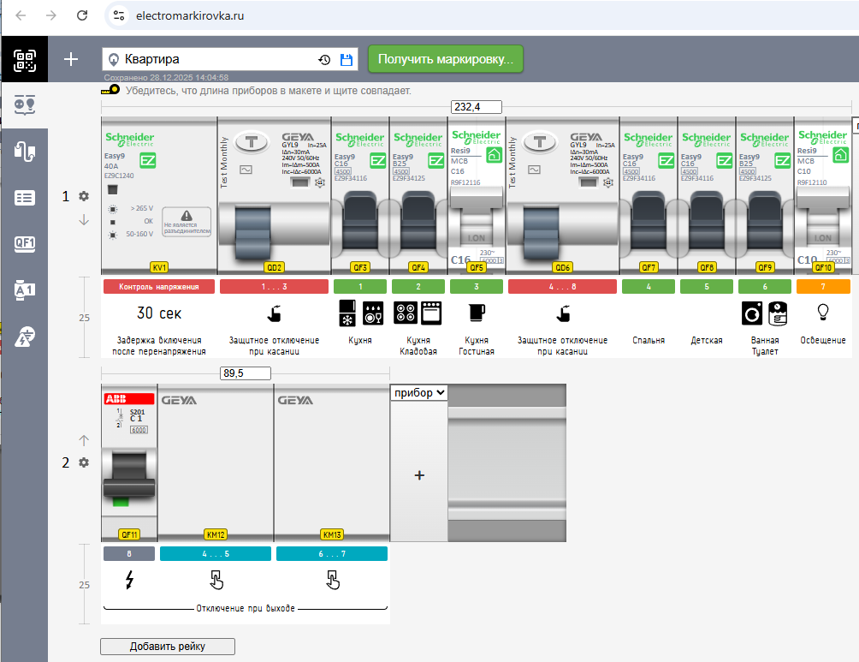Click the Получить маркировку button
The image size is (859, 662).
(446, 59)
